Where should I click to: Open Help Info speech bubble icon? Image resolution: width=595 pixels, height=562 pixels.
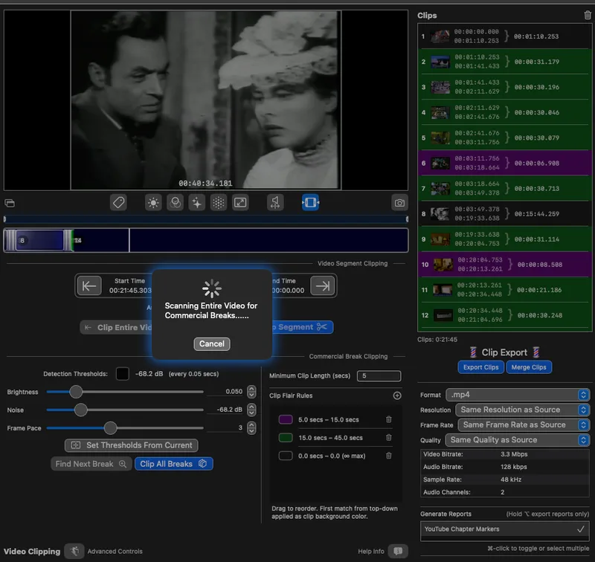398,551
